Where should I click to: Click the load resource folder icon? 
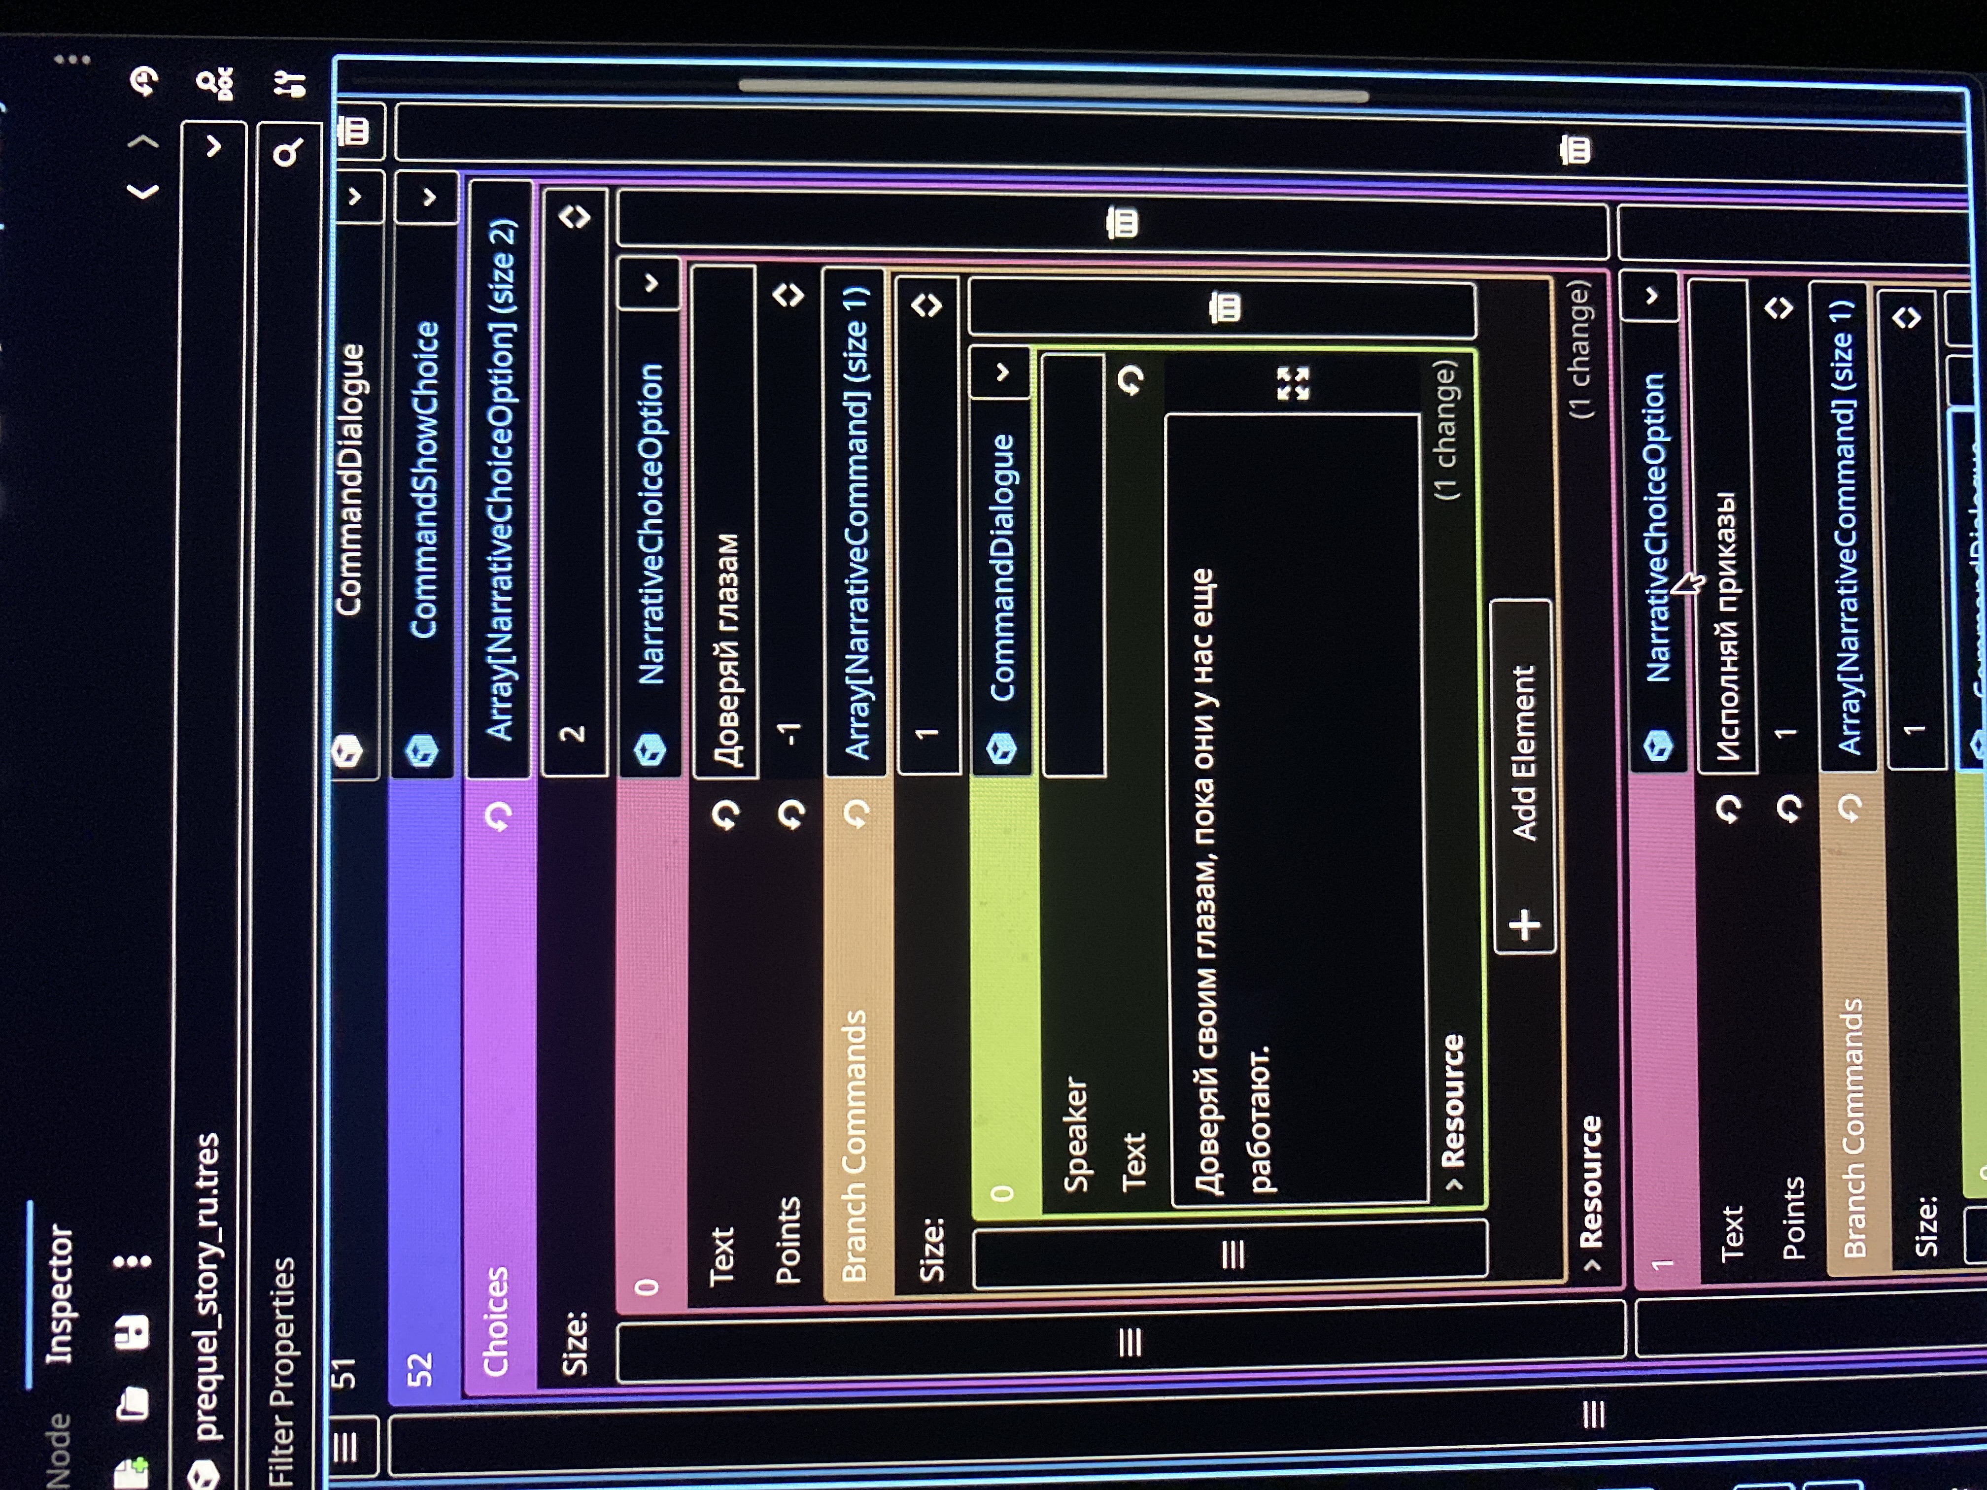[x=132, y=1403]
